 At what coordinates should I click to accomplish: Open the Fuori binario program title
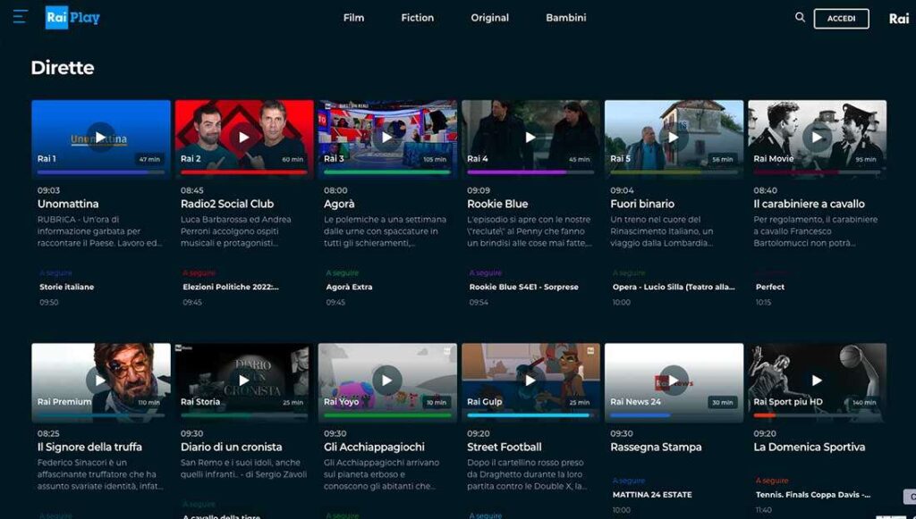(x=642, y=204)
